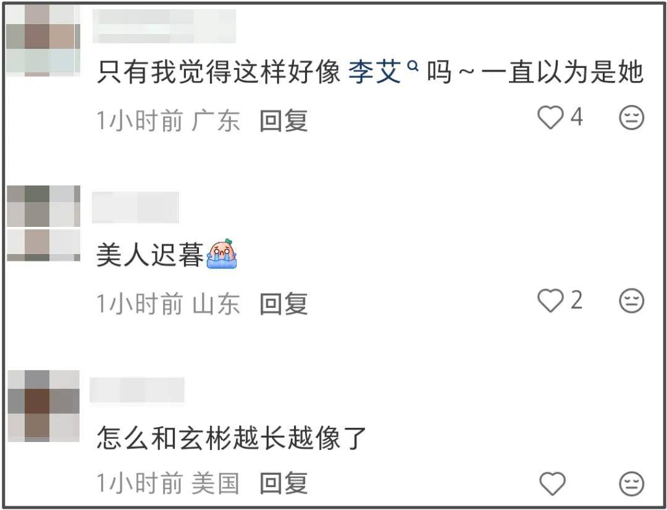Tap the heart on 美人迟暮 comment
The width and height of the screenshot is (667, 510).
coord(550,300)
